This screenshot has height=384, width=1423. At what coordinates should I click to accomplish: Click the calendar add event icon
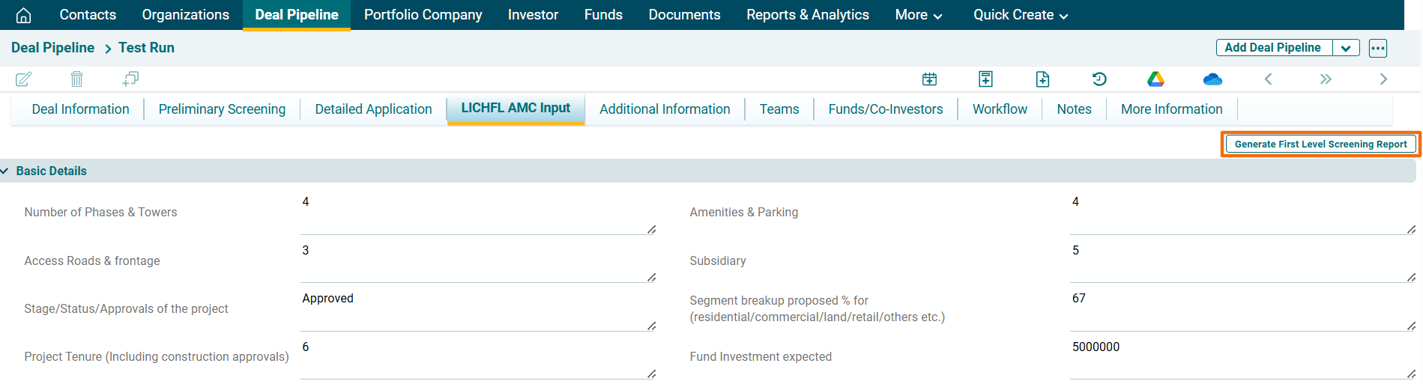coord(929,79)
